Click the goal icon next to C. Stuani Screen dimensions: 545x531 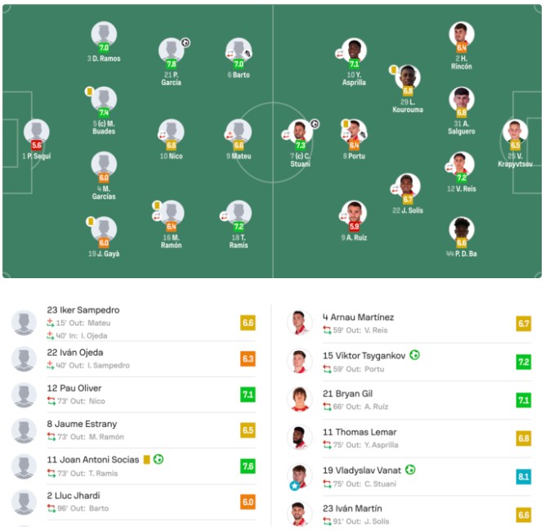315,124
